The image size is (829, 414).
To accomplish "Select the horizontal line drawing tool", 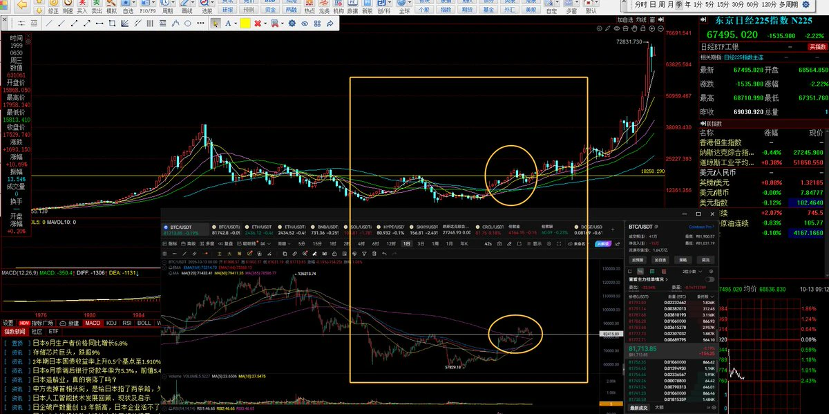I will pyautogui.click(x=99, y=23).
